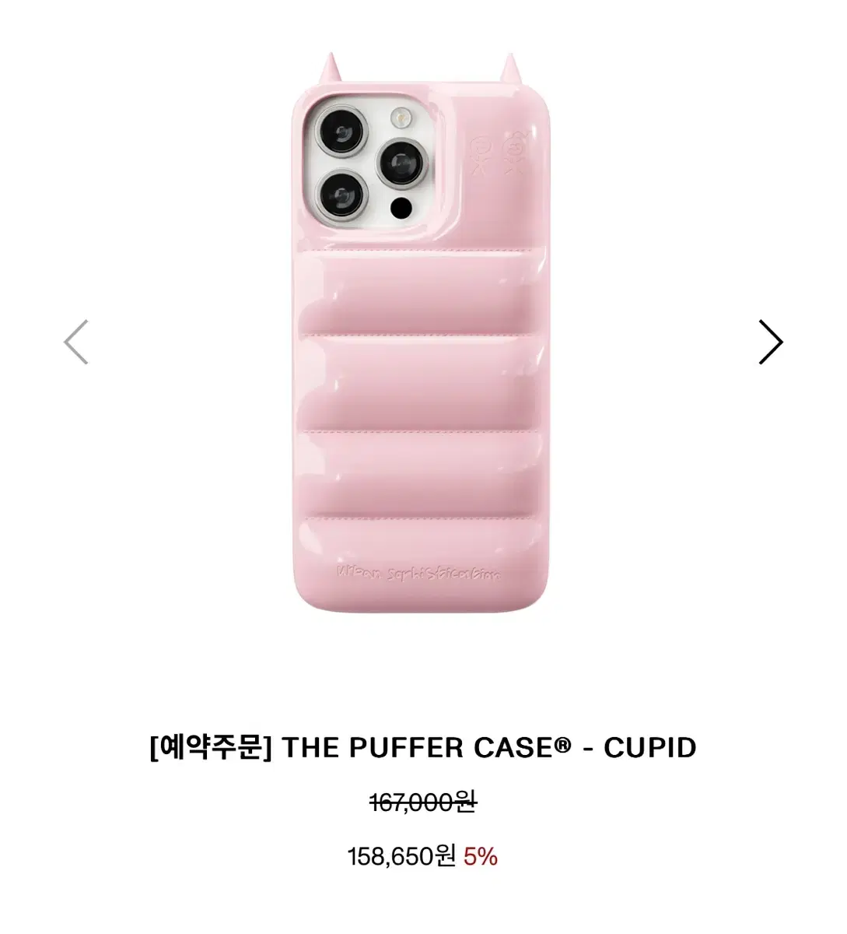Click the camera flash on the phone

tap(400, 118)
